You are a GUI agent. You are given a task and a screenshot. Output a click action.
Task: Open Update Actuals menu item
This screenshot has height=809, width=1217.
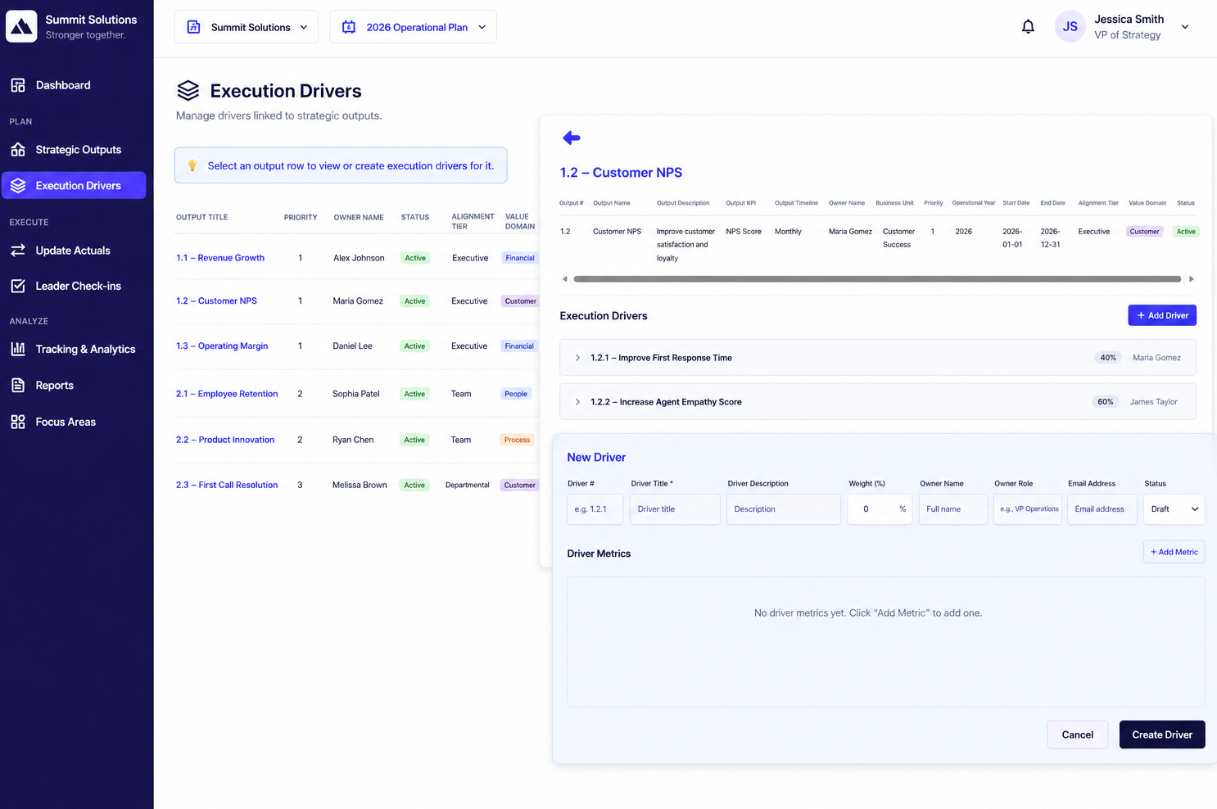[x=74, y=251]
